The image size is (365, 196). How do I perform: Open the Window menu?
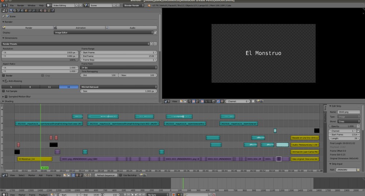click(31, 6)
